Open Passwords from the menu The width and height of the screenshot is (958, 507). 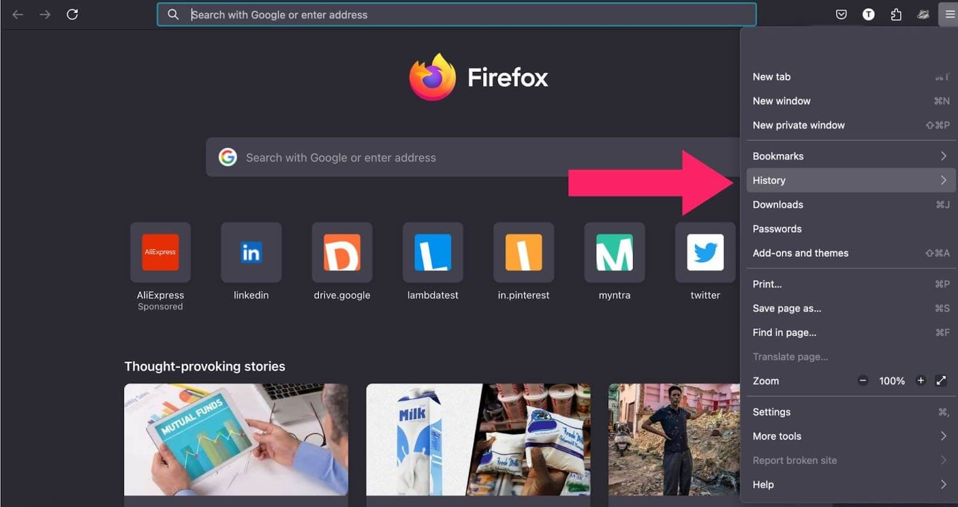pyautogui.click(x=851, y=229)
